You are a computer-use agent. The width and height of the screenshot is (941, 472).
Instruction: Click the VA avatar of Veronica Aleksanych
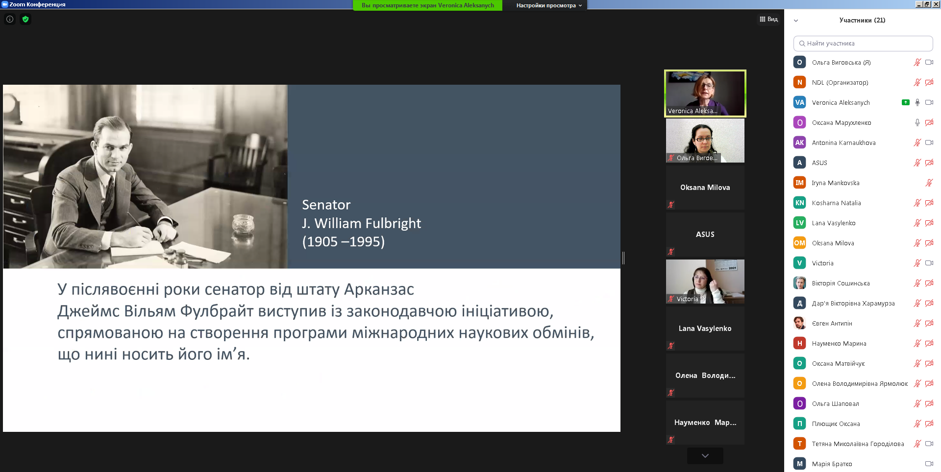[x=799, y=102]
